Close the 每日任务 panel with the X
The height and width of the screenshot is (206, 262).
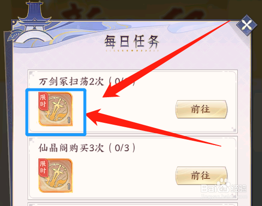point(247,26)
